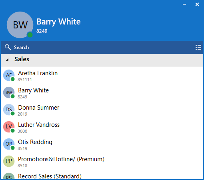Click extension 8249 under header name

click(42, 31)
